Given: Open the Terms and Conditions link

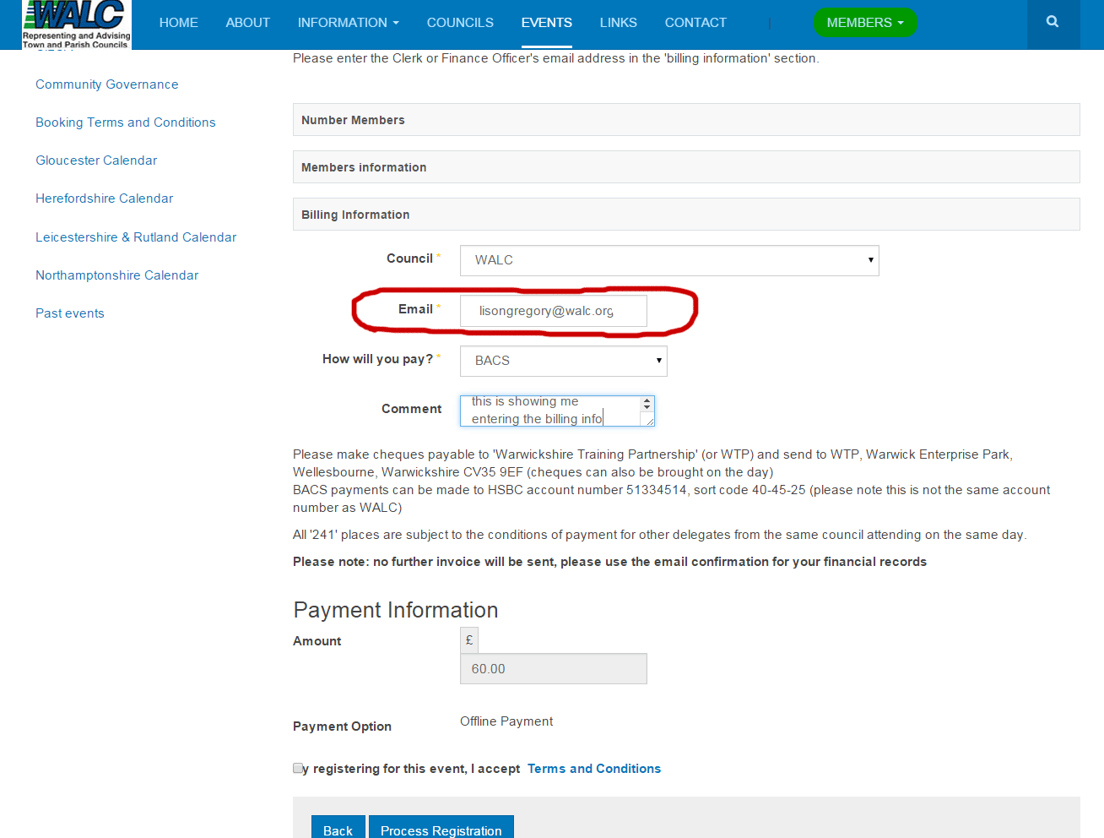Looking at the screenshot, I should [x=593, y=769].
